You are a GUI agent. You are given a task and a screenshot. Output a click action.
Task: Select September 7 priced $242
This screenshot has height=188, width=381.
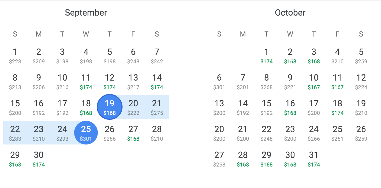click(157, 55)
